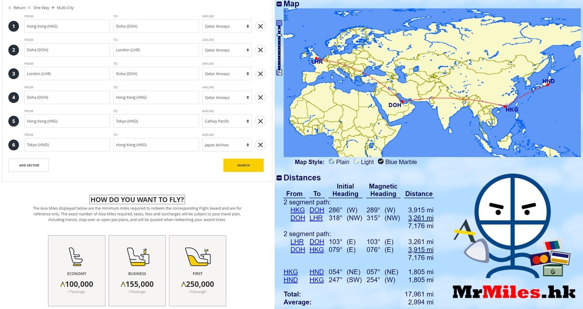The width and height of the screenshot is (583, 309).
Task: Click the How Do You Want To Fly heading
Action: (x=137, y=199)
